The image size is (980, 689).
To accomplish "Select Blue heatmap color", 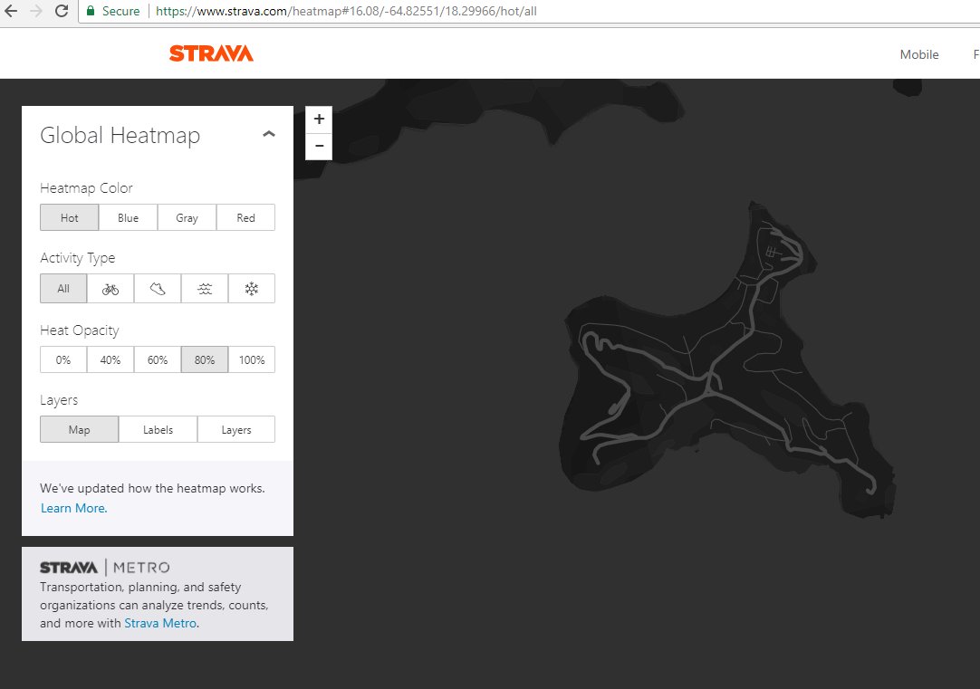I will [128, 217].
